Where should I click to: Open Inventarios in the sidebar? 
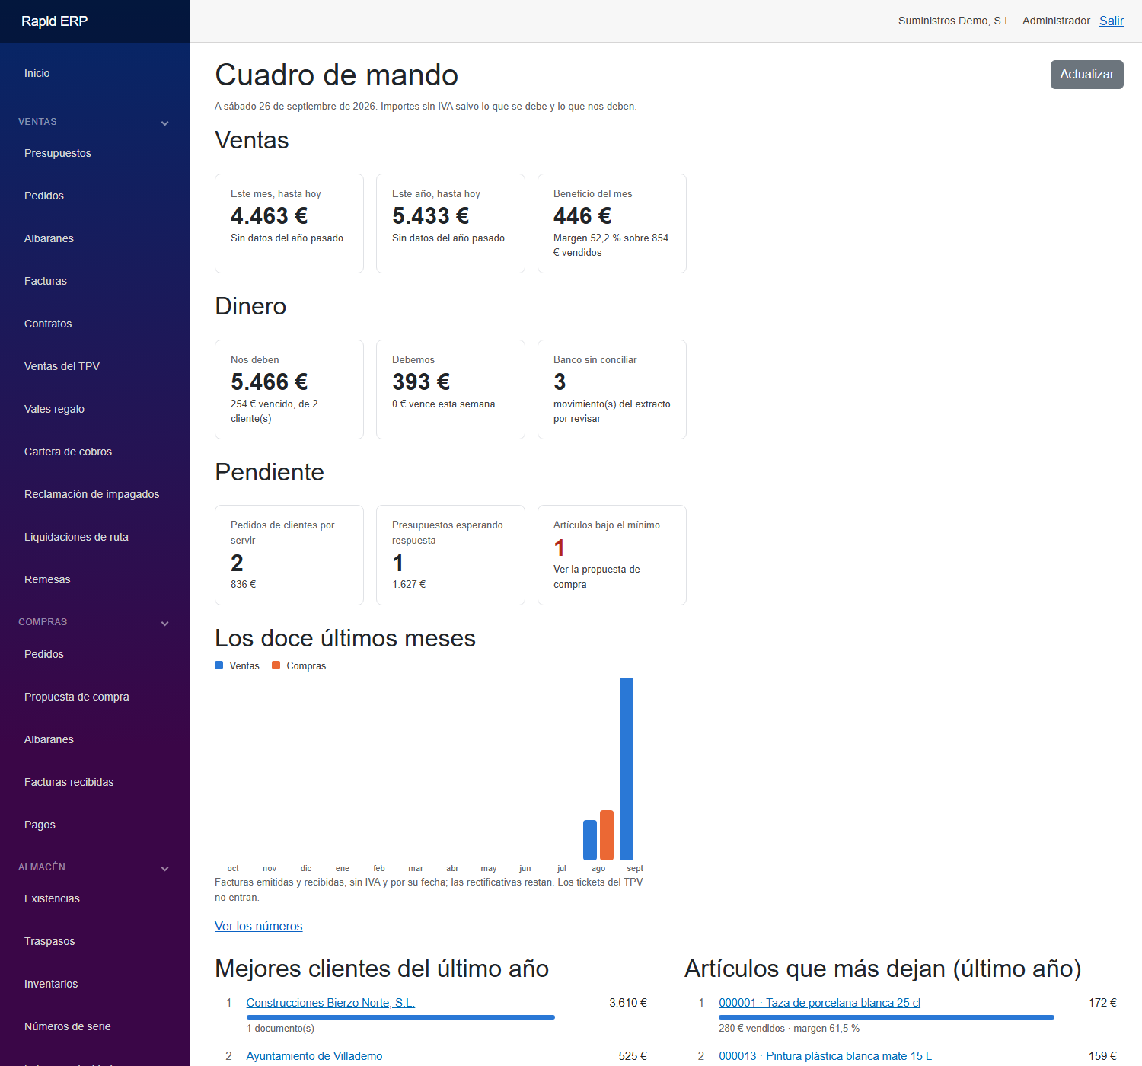pyautogui.click(x=51, y=984)
